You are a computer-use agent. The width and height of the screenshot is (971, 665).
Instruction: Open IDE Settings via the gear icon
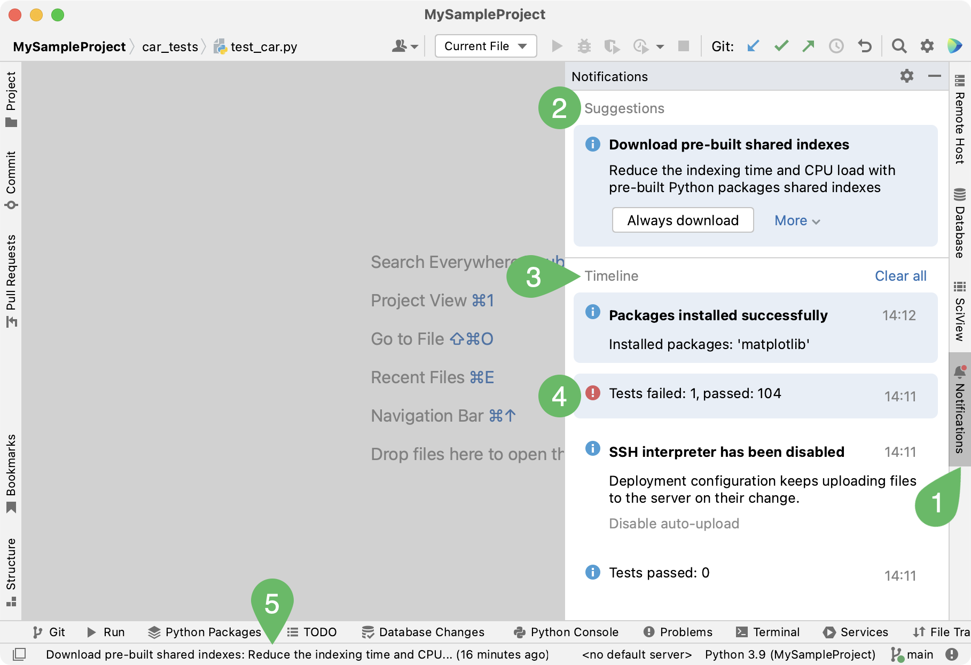(x=927, y=46)
